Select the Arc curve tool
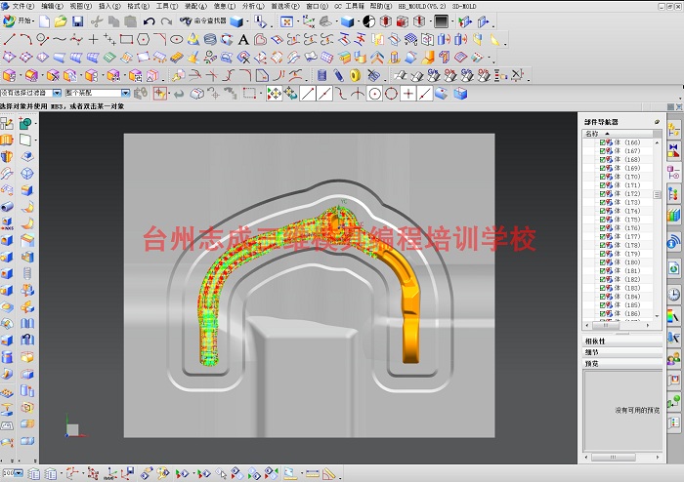The image size is (684, 482). pos(26,40)
